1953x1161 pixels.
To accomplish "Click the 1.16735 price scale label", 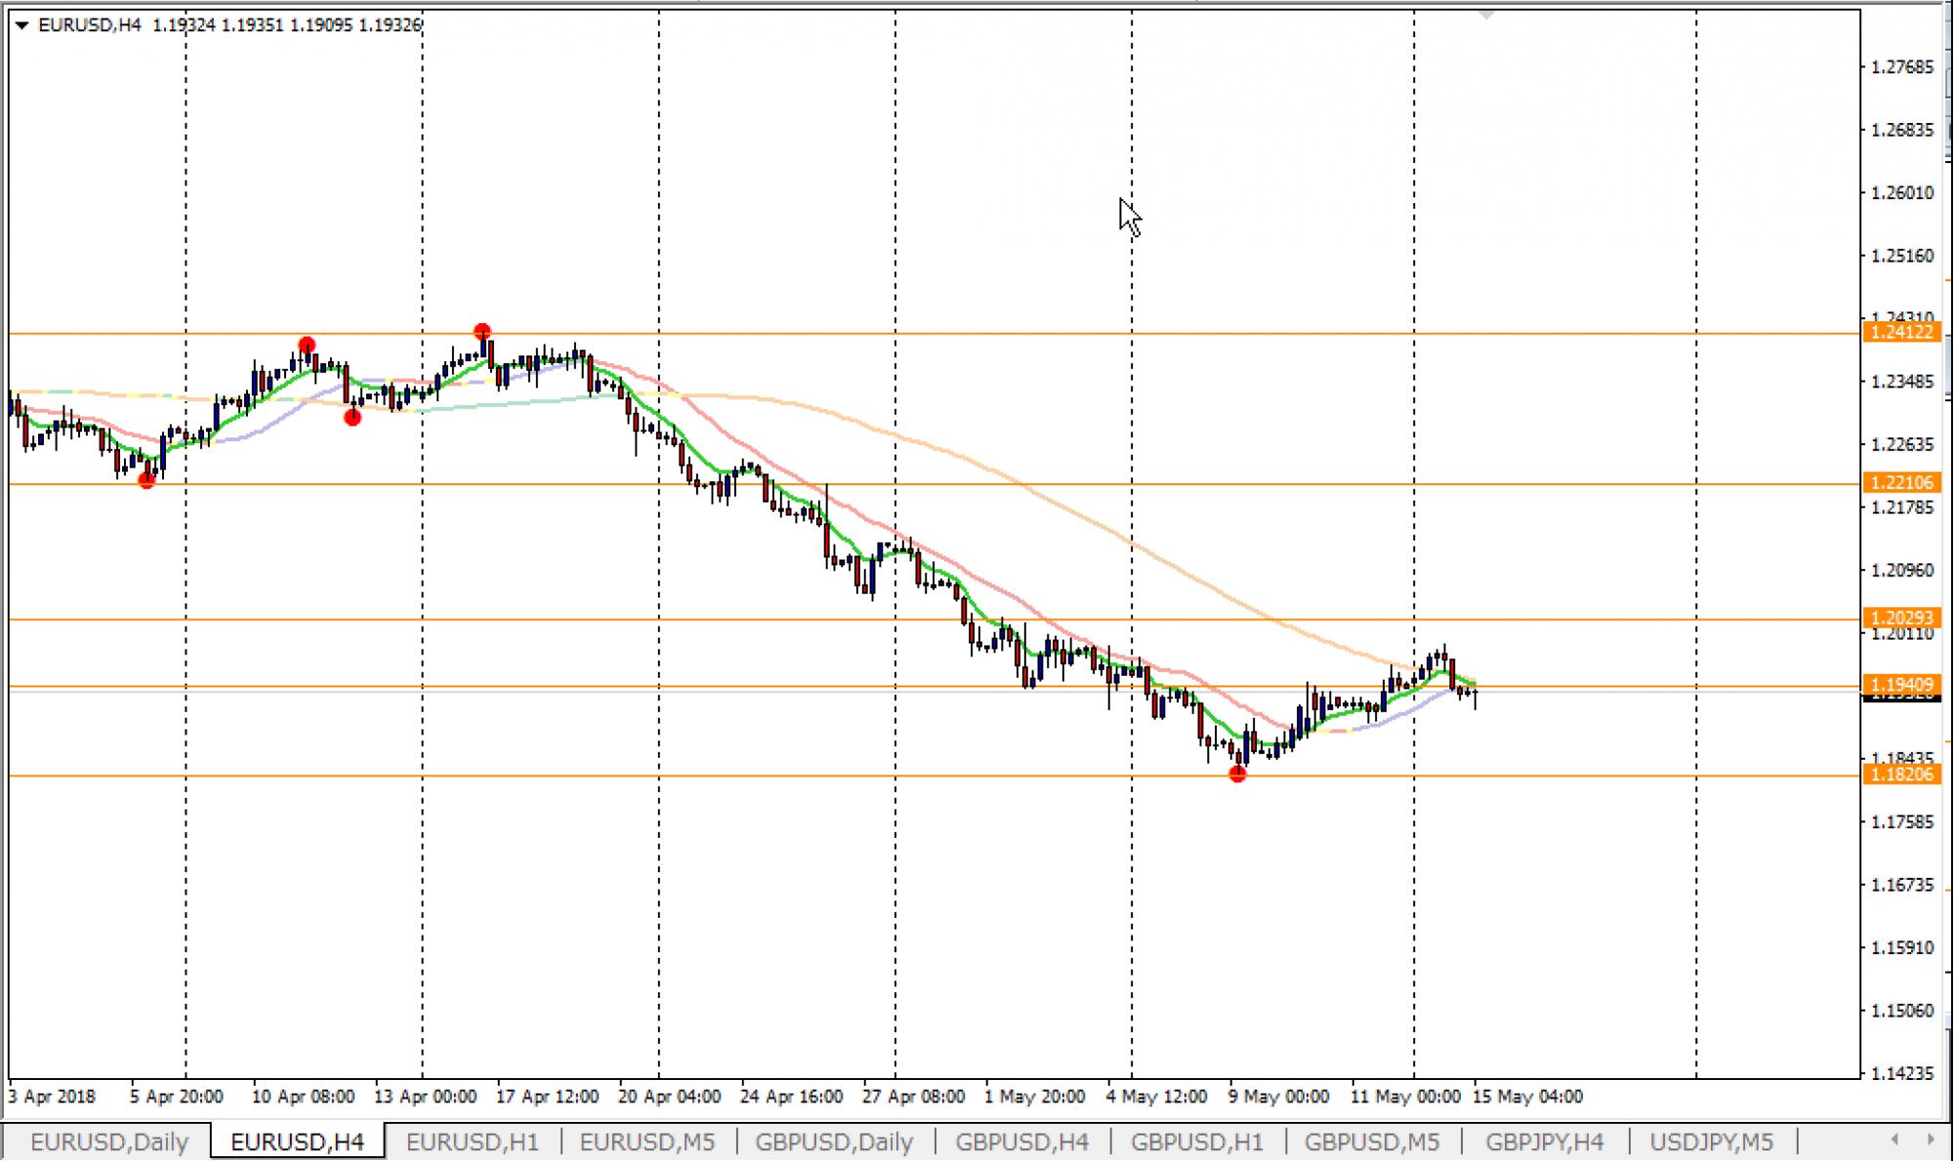I will tap(1902, 886).
